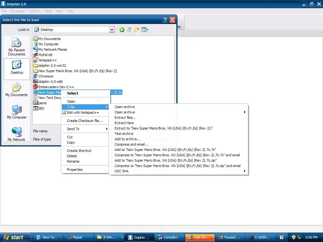The width and height of the screenshot is (323, 242).
Task: Choose Cut in the context menu
Action: pos(85,137)
